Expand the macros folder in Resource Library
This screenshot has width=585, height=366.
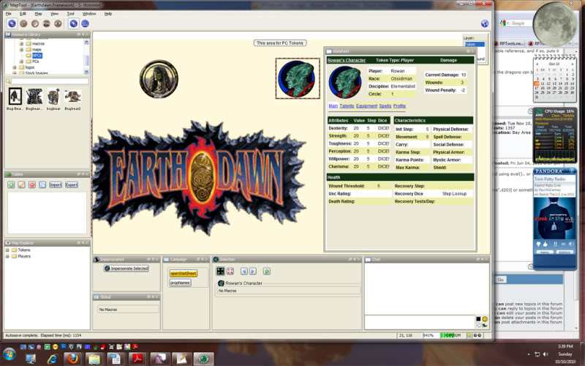(x=22, y=44)
